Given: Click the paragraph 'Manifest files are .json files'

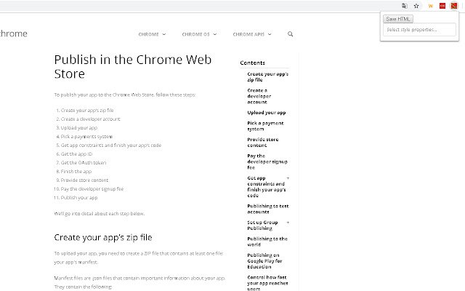Looking at the screenshot, I should pos(139,282).
